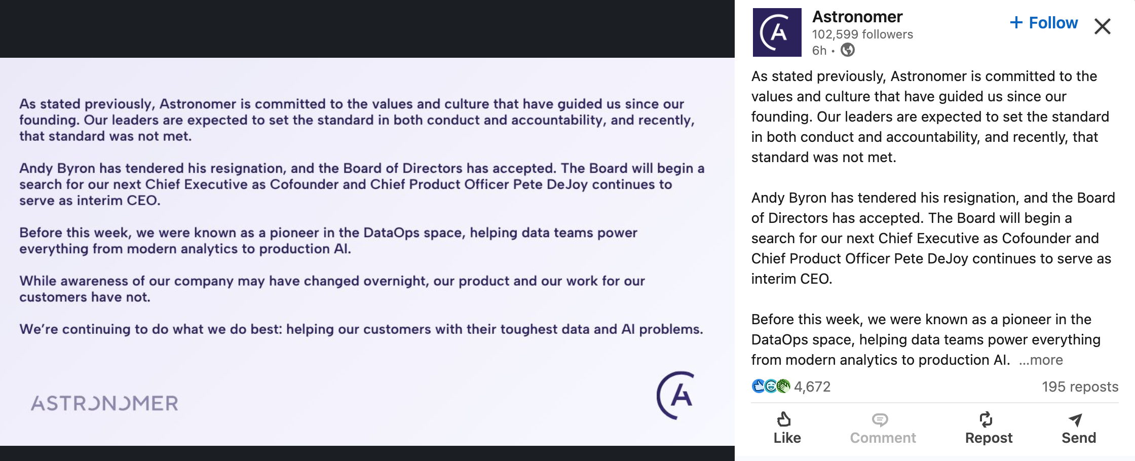
Task: Expand the post text with …more
Action: [x=1041, y=360]
